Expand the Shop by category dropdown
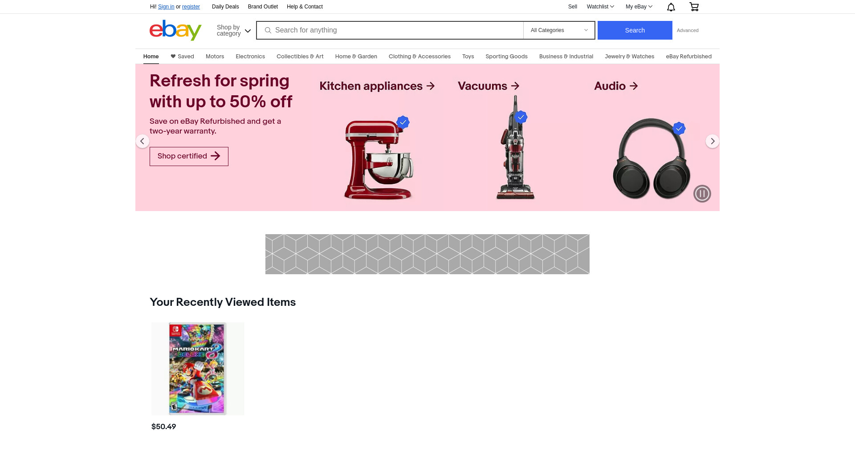The image size is (855, 463). point(234,30)
